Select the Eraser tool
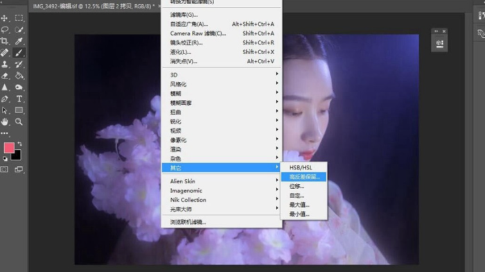The width and height of the screenshot is (485, 272). (x=5, y=76)
